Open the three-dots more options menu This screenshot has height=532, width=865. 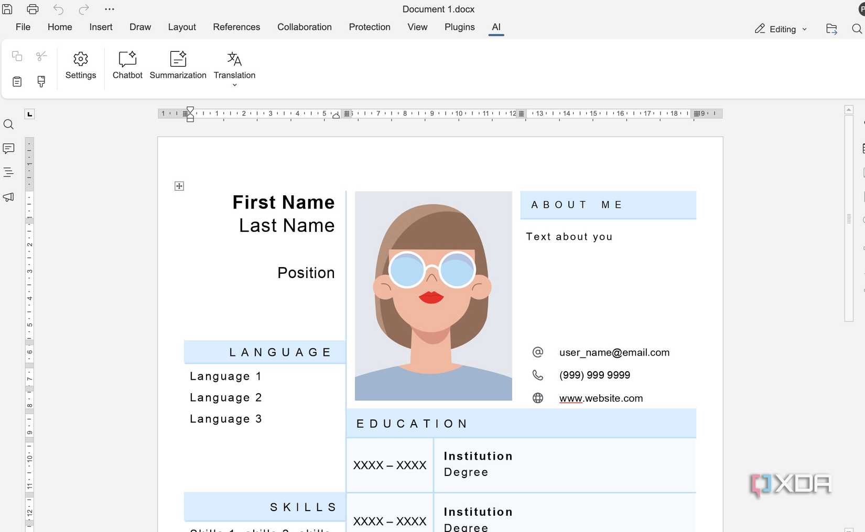pos(110,9)
